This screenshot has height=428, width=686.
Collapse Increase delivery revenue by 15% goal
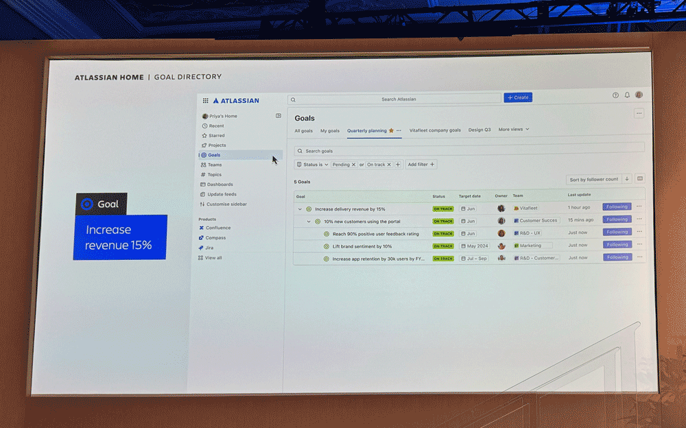[x=300, y=209]
